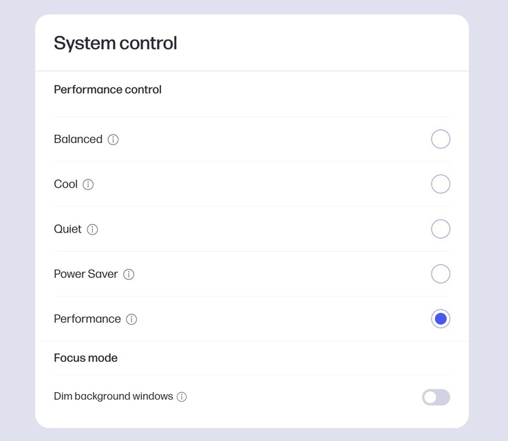
Task: Choose the Cool radio button
Action: tap(441, 184)
